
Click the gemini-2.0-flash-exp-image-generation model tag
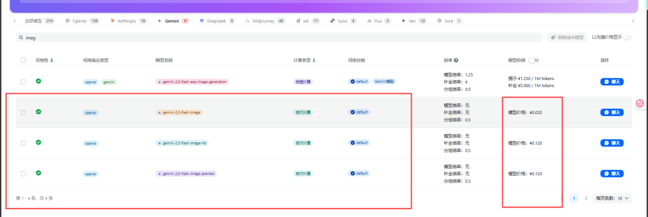192,82
